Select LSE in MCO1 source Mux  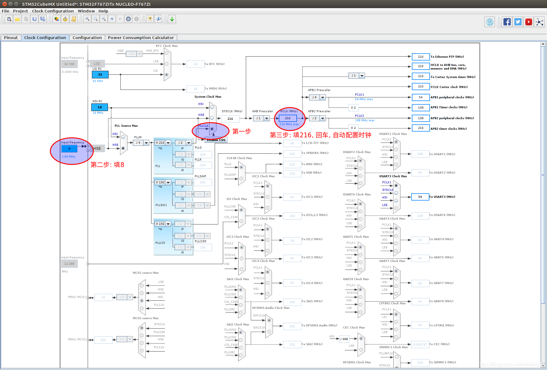pyautogui.click(x=142, y=285)
